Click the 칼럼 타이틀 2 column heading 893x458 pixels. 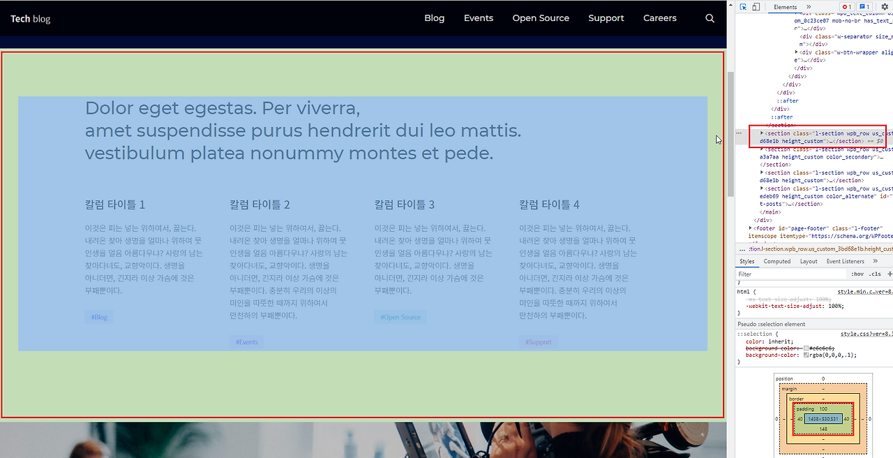click(260, 205)
